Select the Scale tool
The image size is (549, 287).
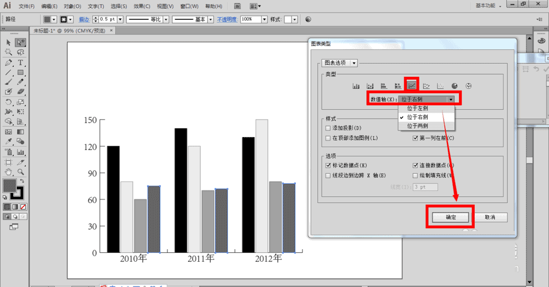(21, 102)
